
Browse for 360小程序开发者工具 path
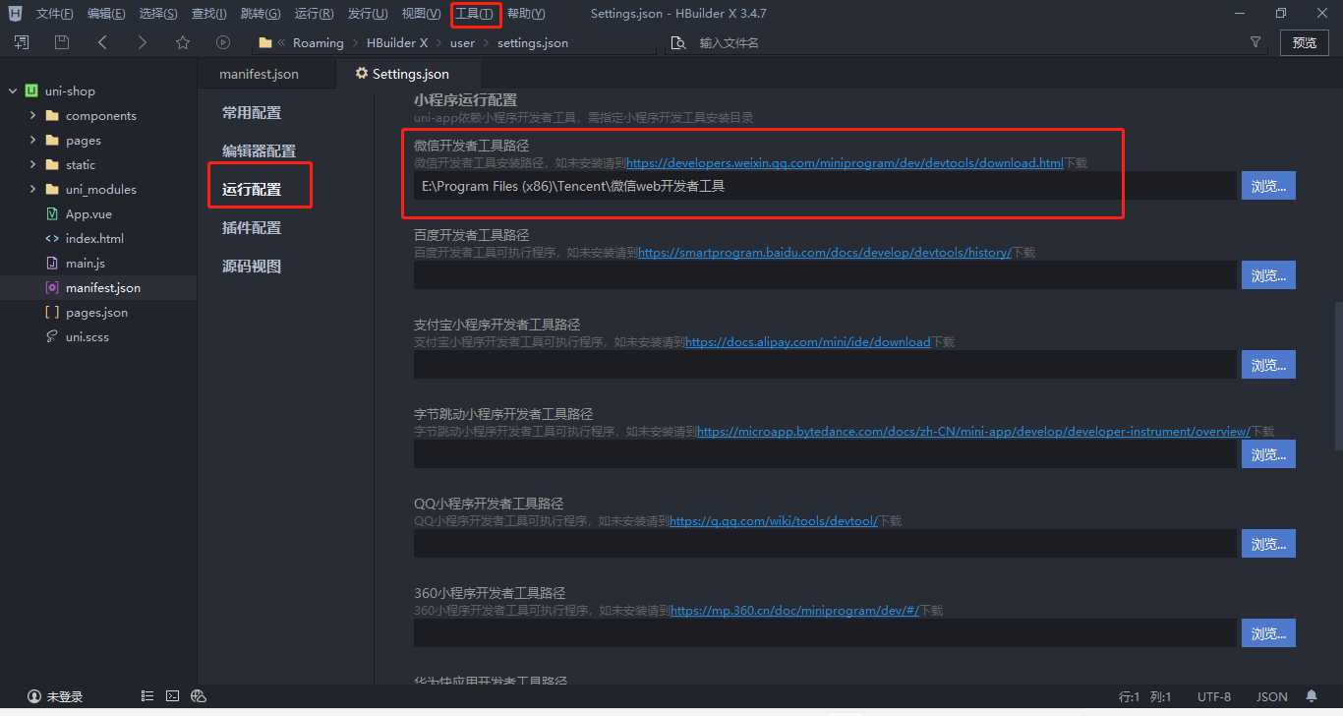[x=1268, y=633]
